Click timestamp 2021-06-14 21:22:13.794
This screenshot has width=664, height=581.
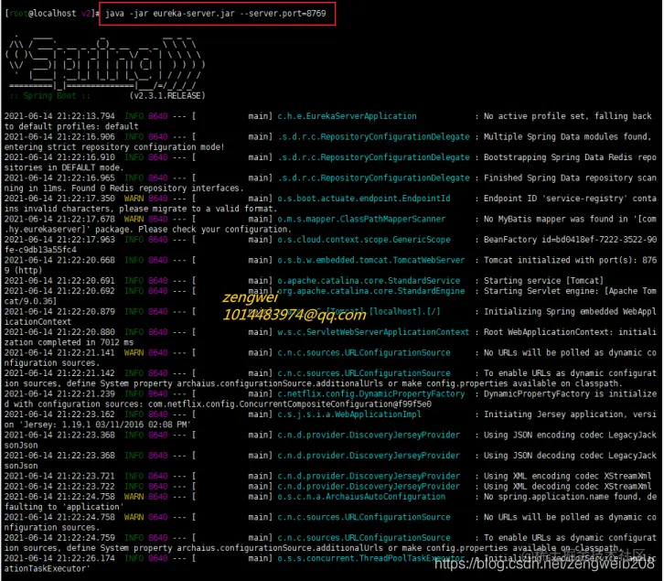point(59,116)
